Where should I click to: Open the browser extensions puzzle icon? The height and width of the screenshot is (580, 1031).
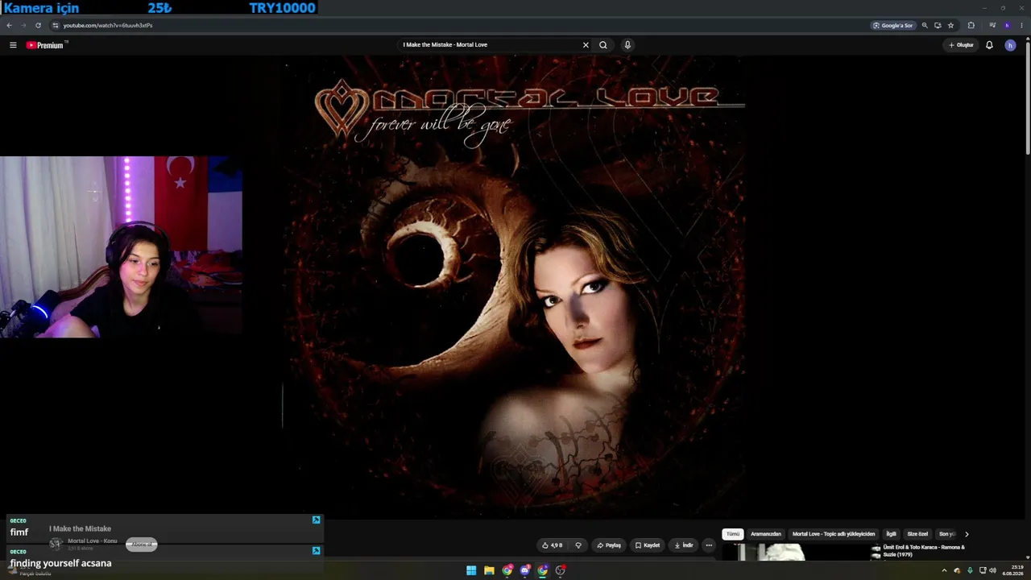pyautogui.click(x=971, y=25)
